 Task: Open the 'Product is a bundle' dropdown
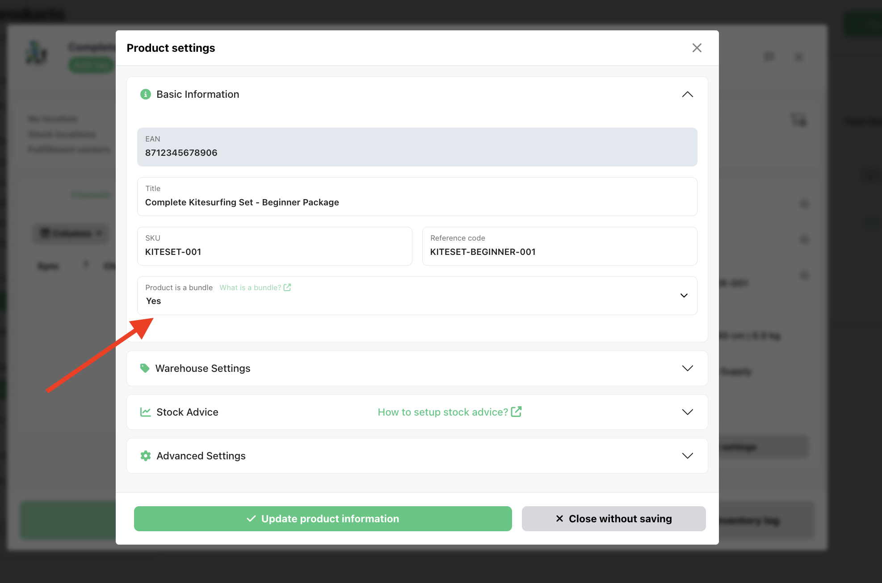coord(683,296)
